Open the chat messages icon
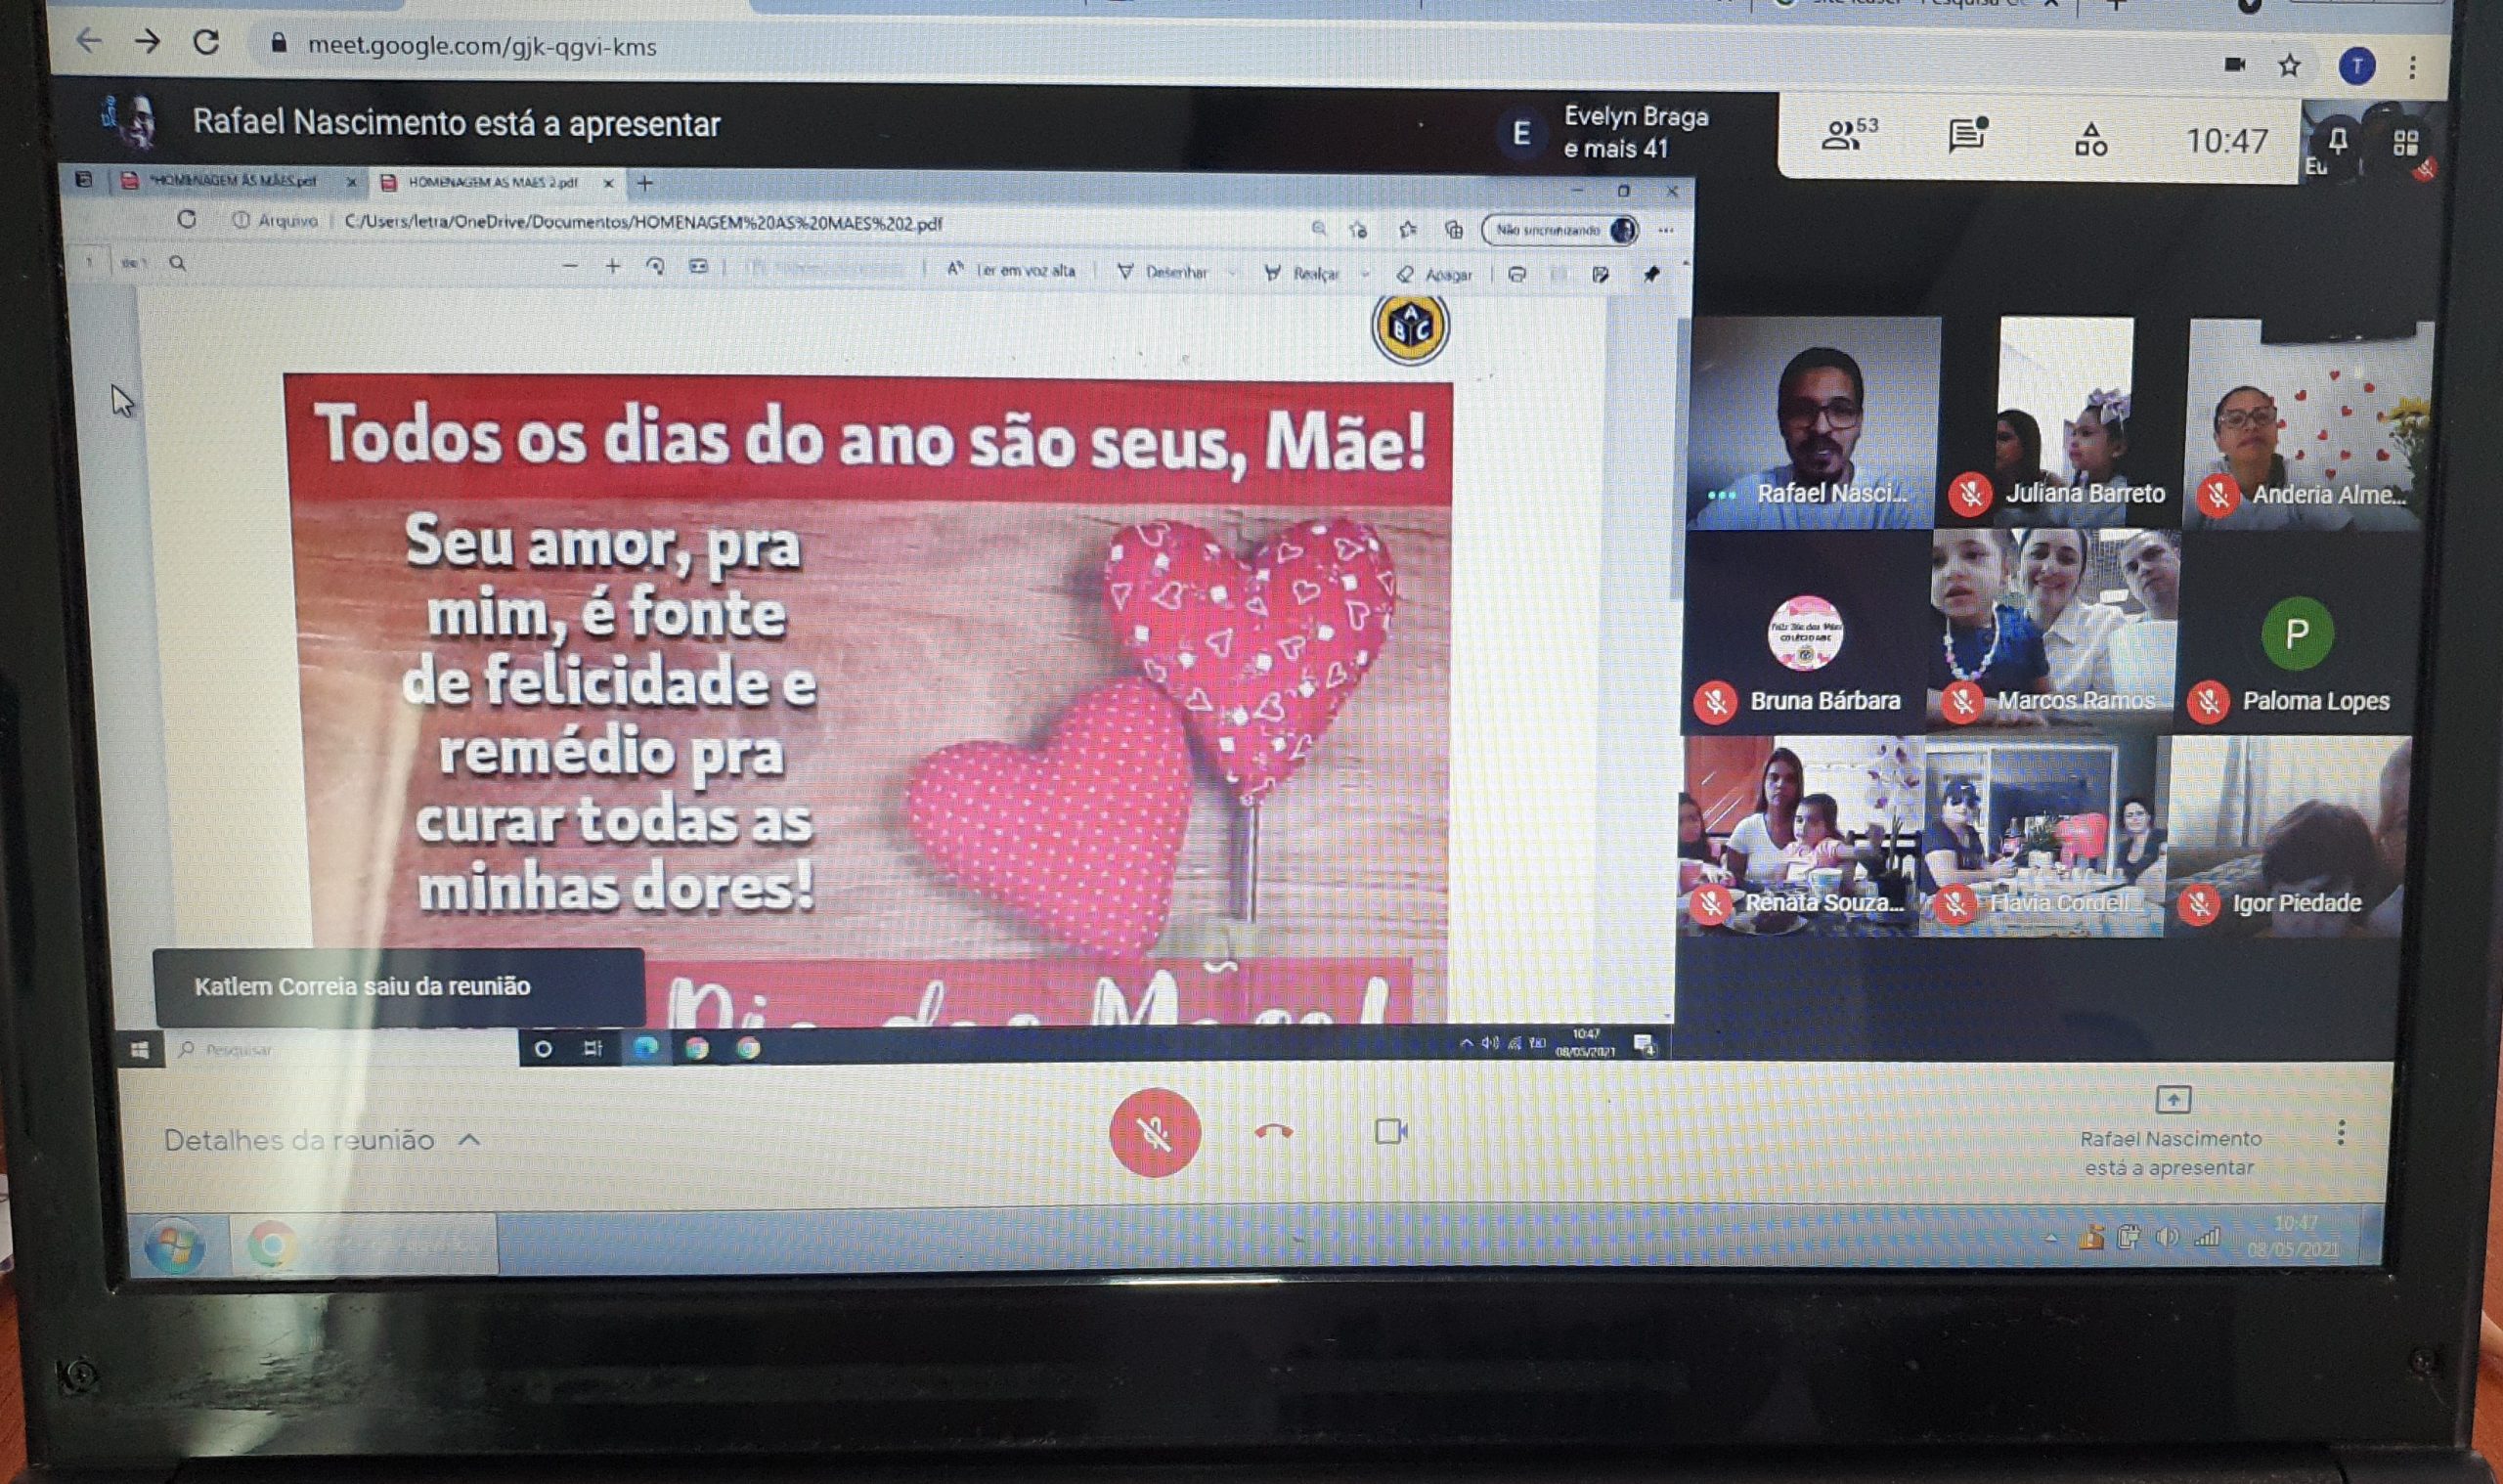This screenshot has height=1484, width=2503. [x=1967, y=137]
